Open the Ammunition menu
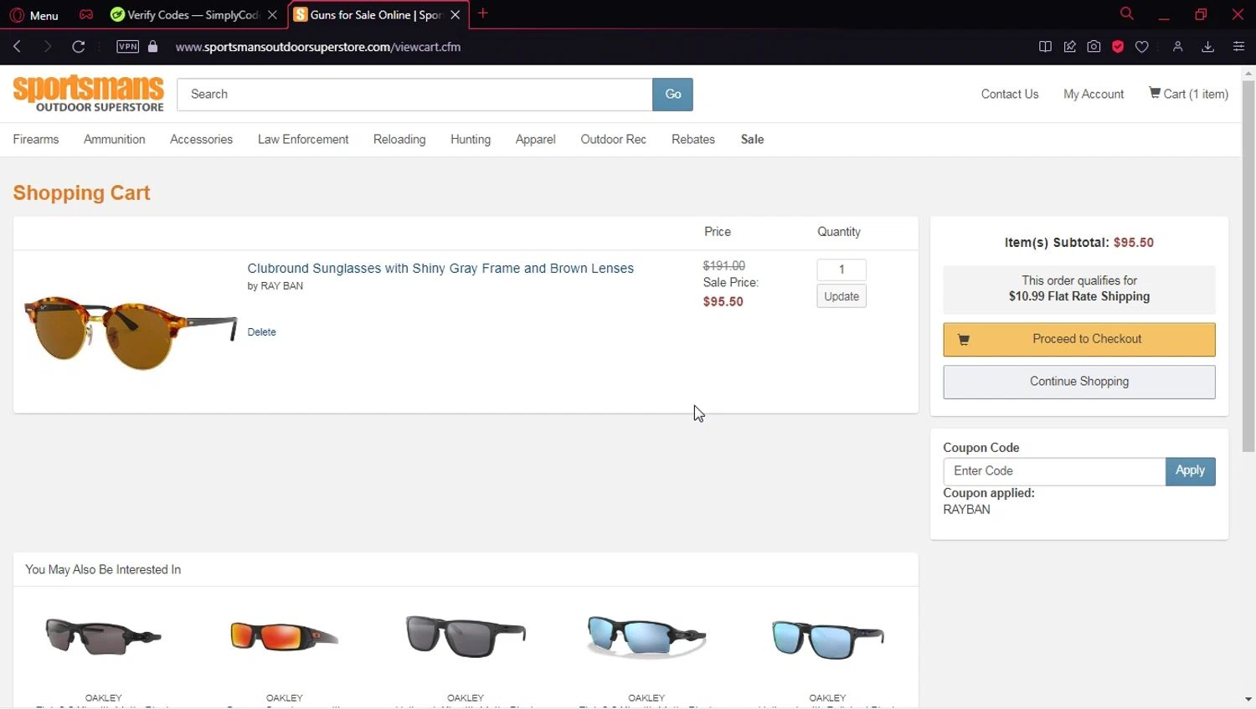 (115, 139)
